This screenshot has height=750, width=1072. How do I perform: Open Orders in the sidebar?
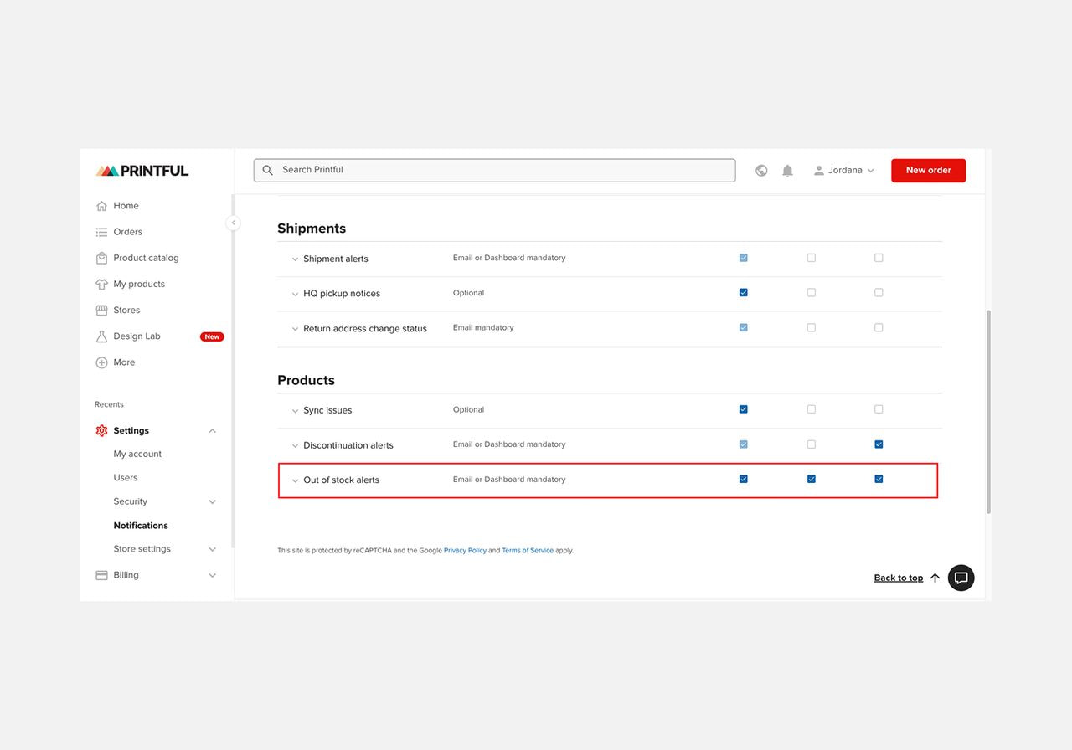[128, 232]
